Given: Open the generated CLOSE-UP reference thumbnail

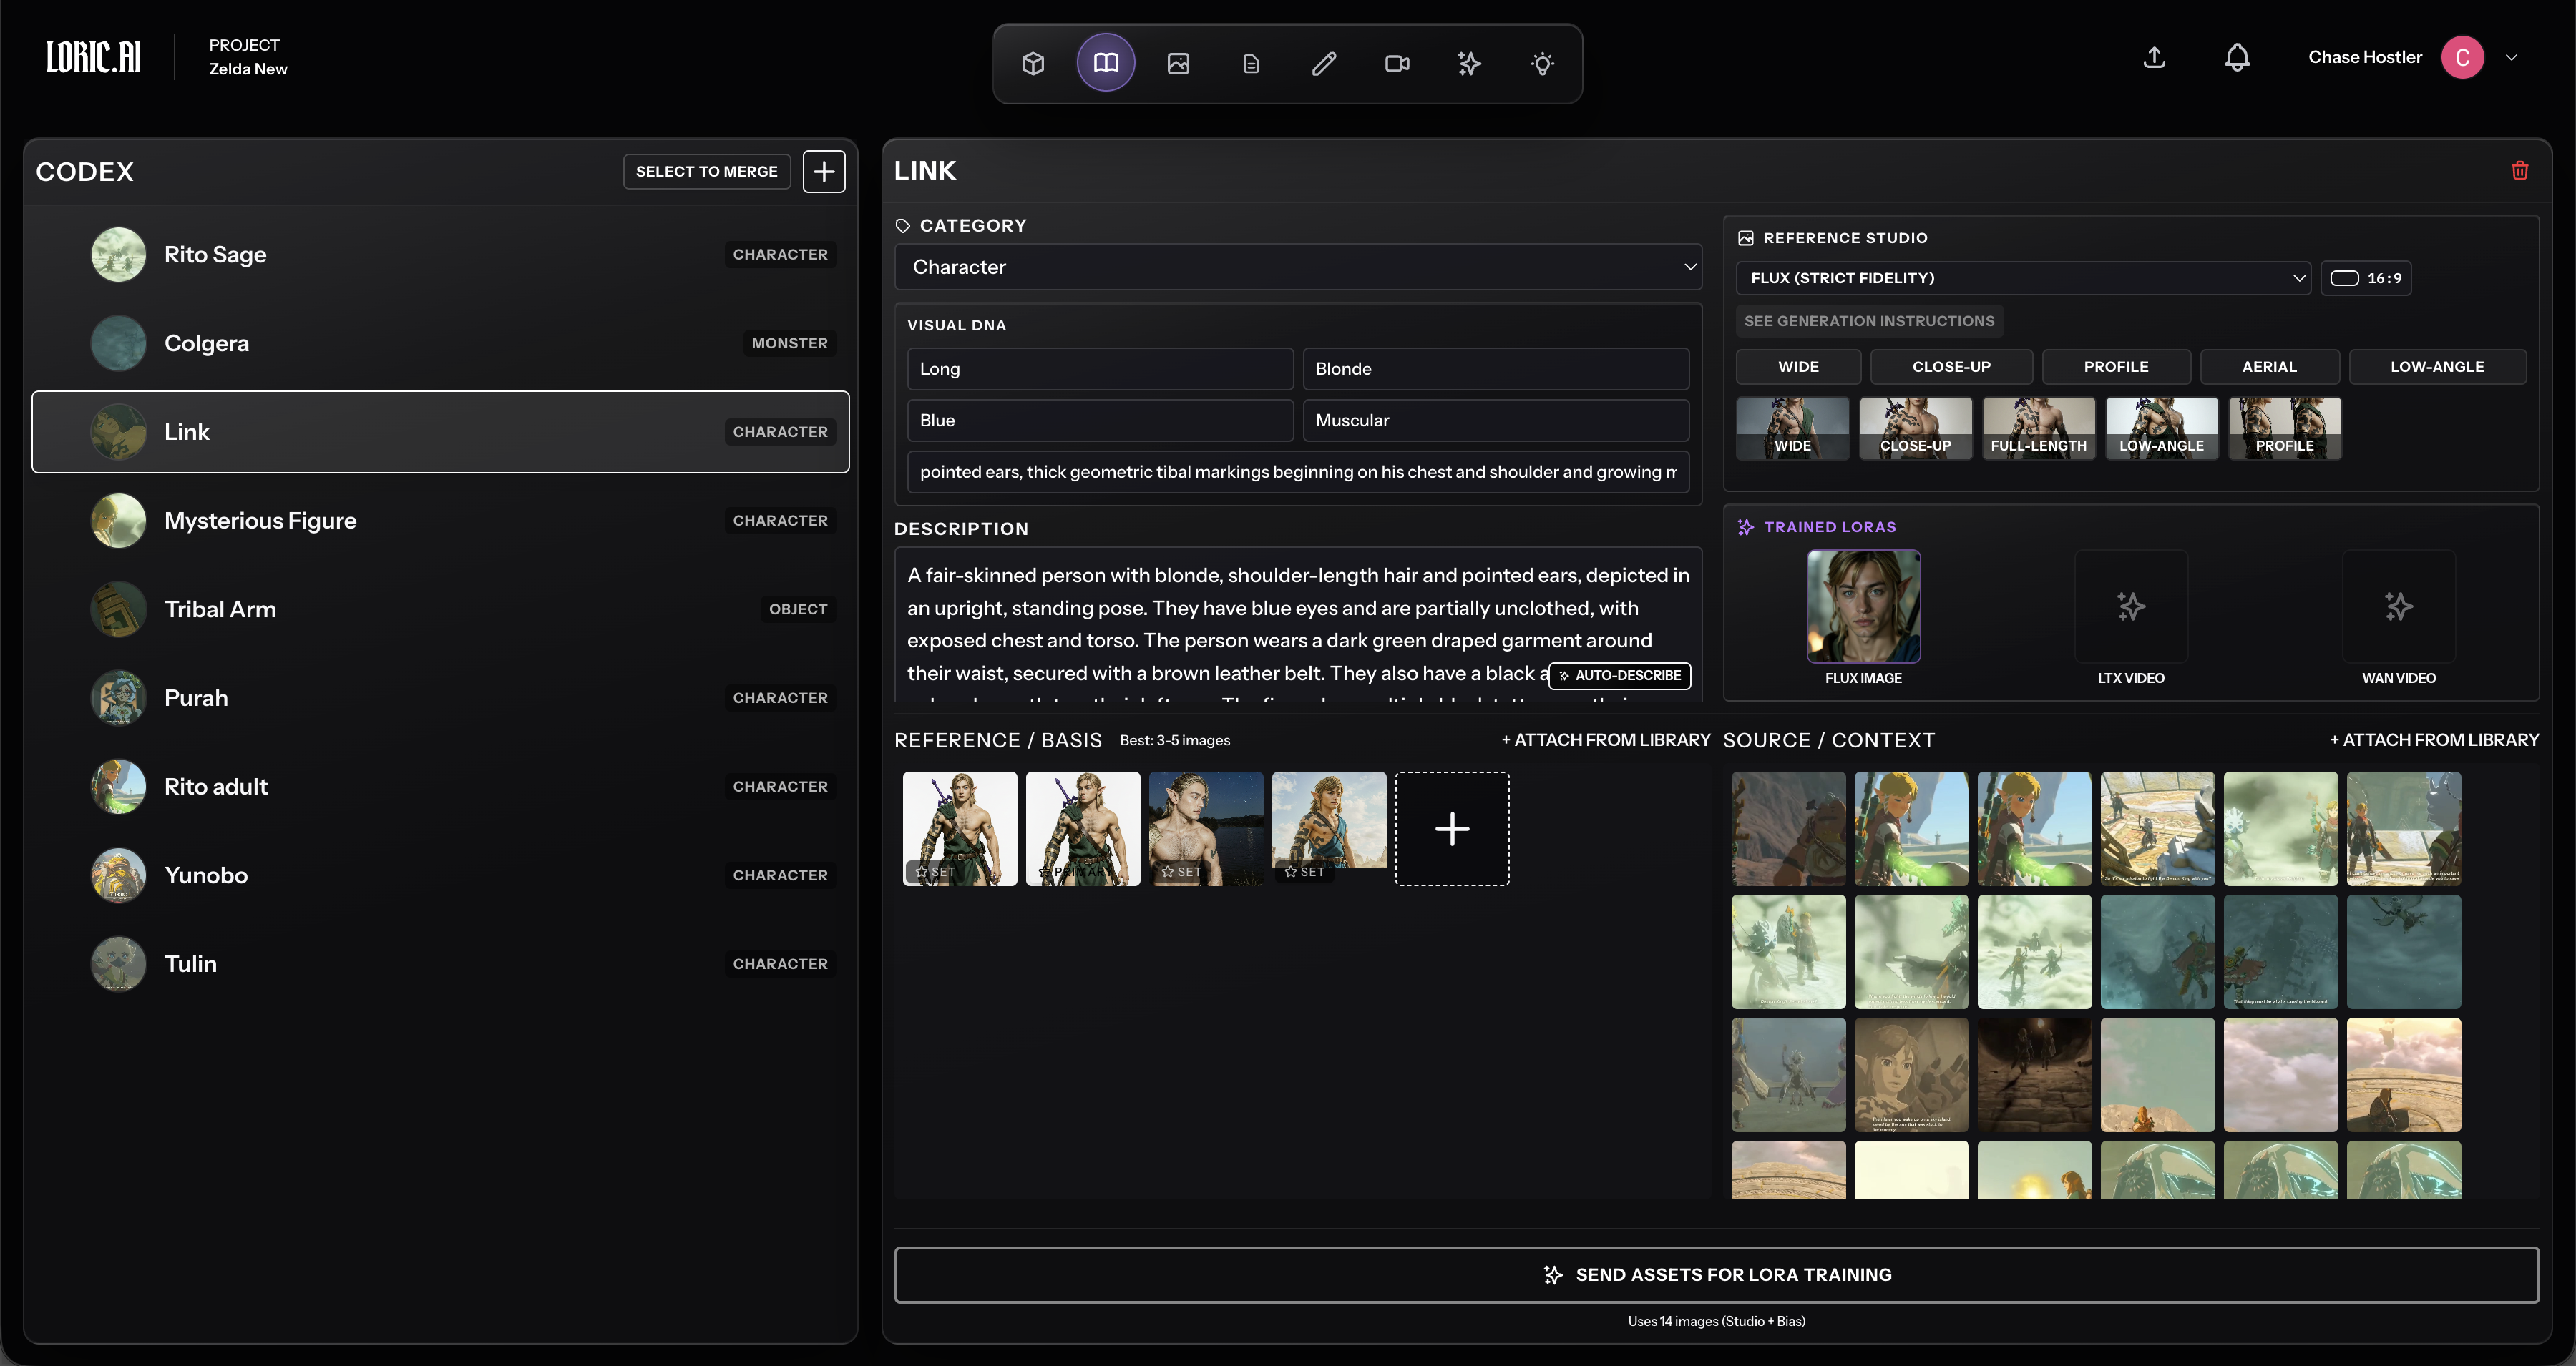Looking at the screenshot, I should click(1916, 428).
